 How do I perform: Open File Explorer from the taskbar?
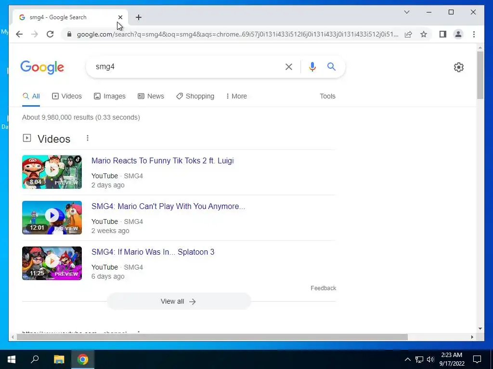point(59,359)
